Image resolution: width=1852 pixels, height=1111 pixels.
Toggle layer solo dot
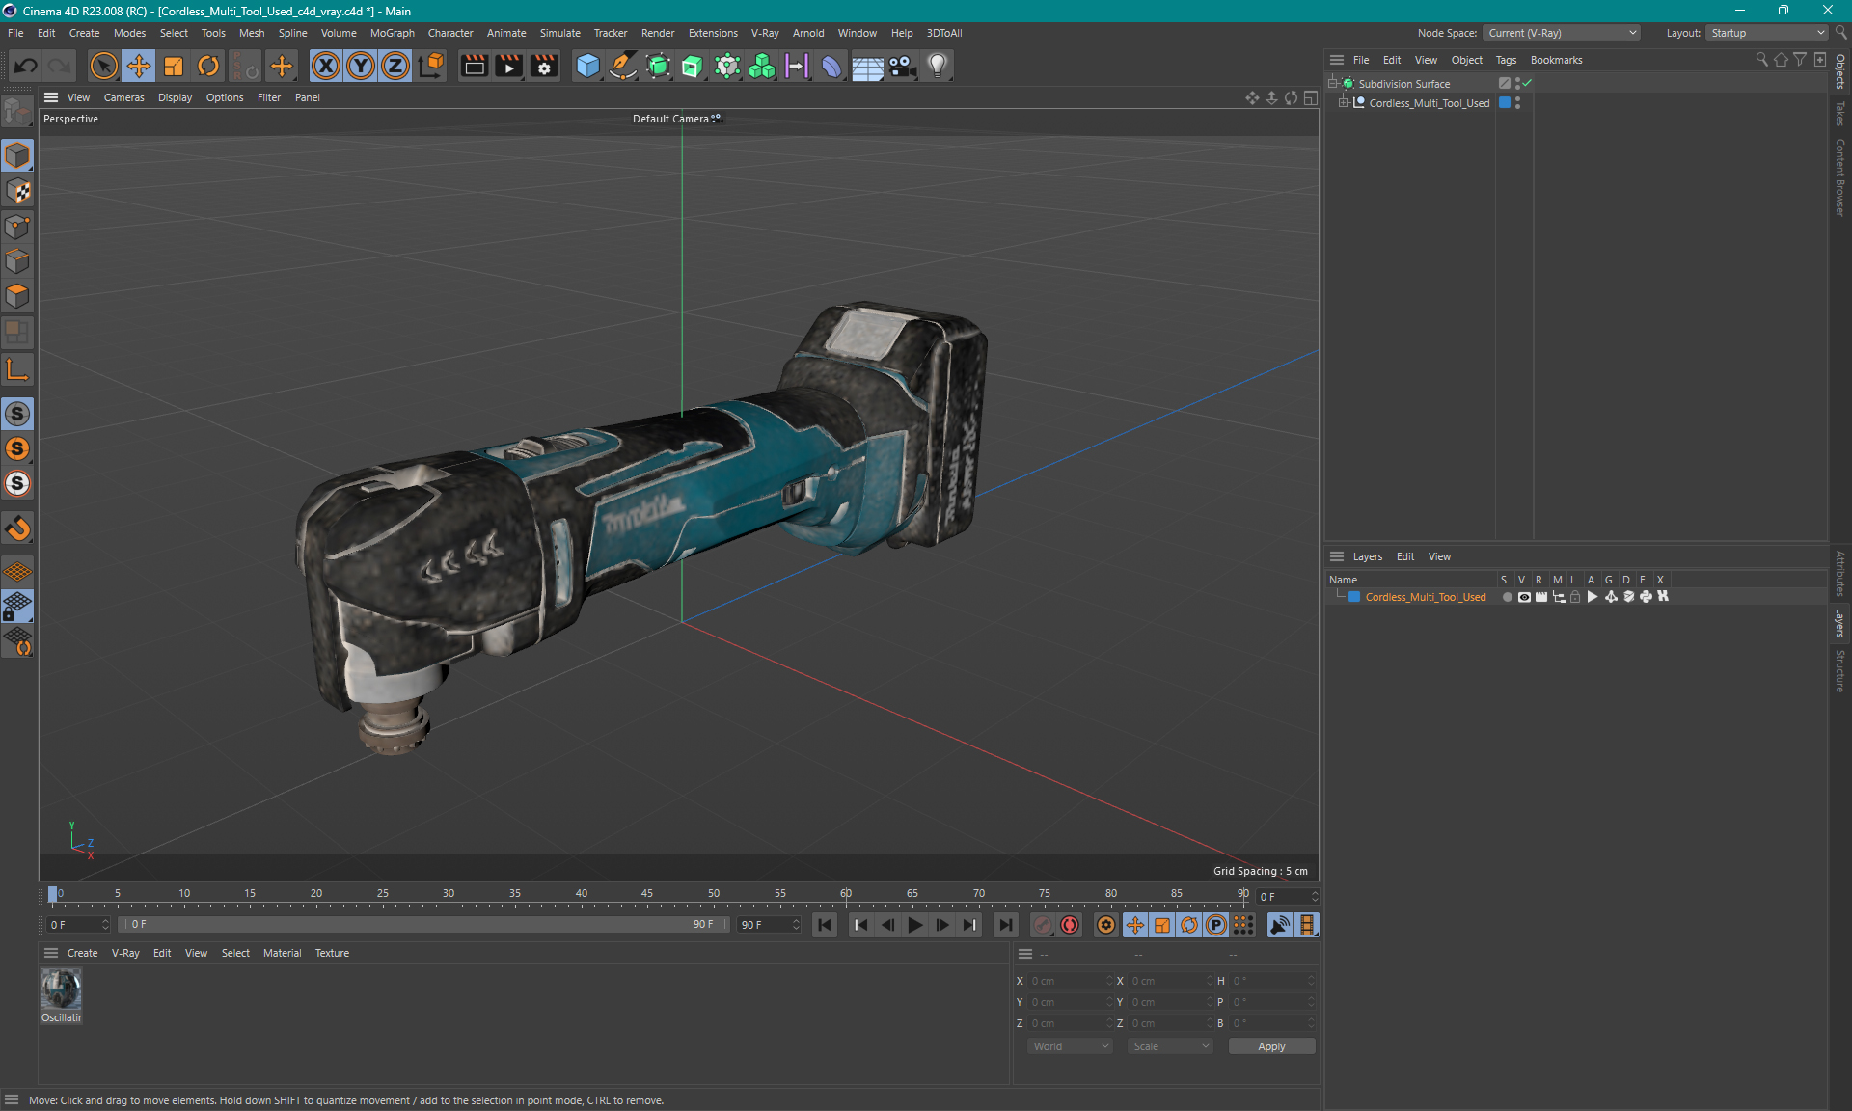coord(1507,597)
